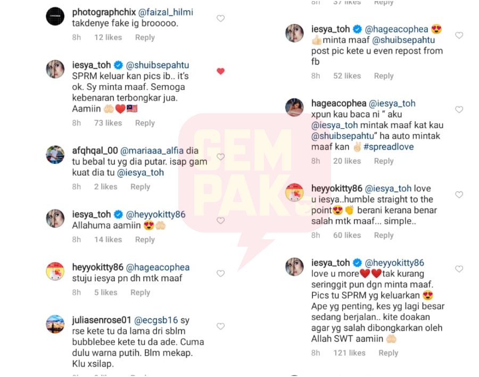Viewport: 479px width, 377px height.
Task: Open hageacophea's profile avatar
Action: click(x=294, y=107)
